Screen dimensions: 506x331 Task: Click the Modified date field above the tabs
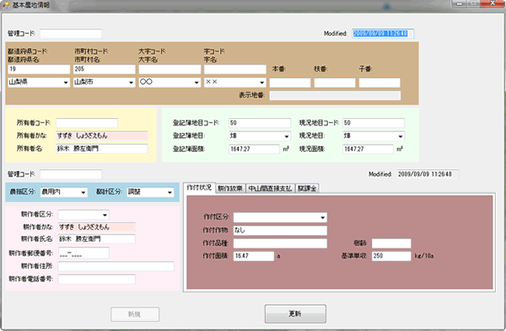coord(428,174)
